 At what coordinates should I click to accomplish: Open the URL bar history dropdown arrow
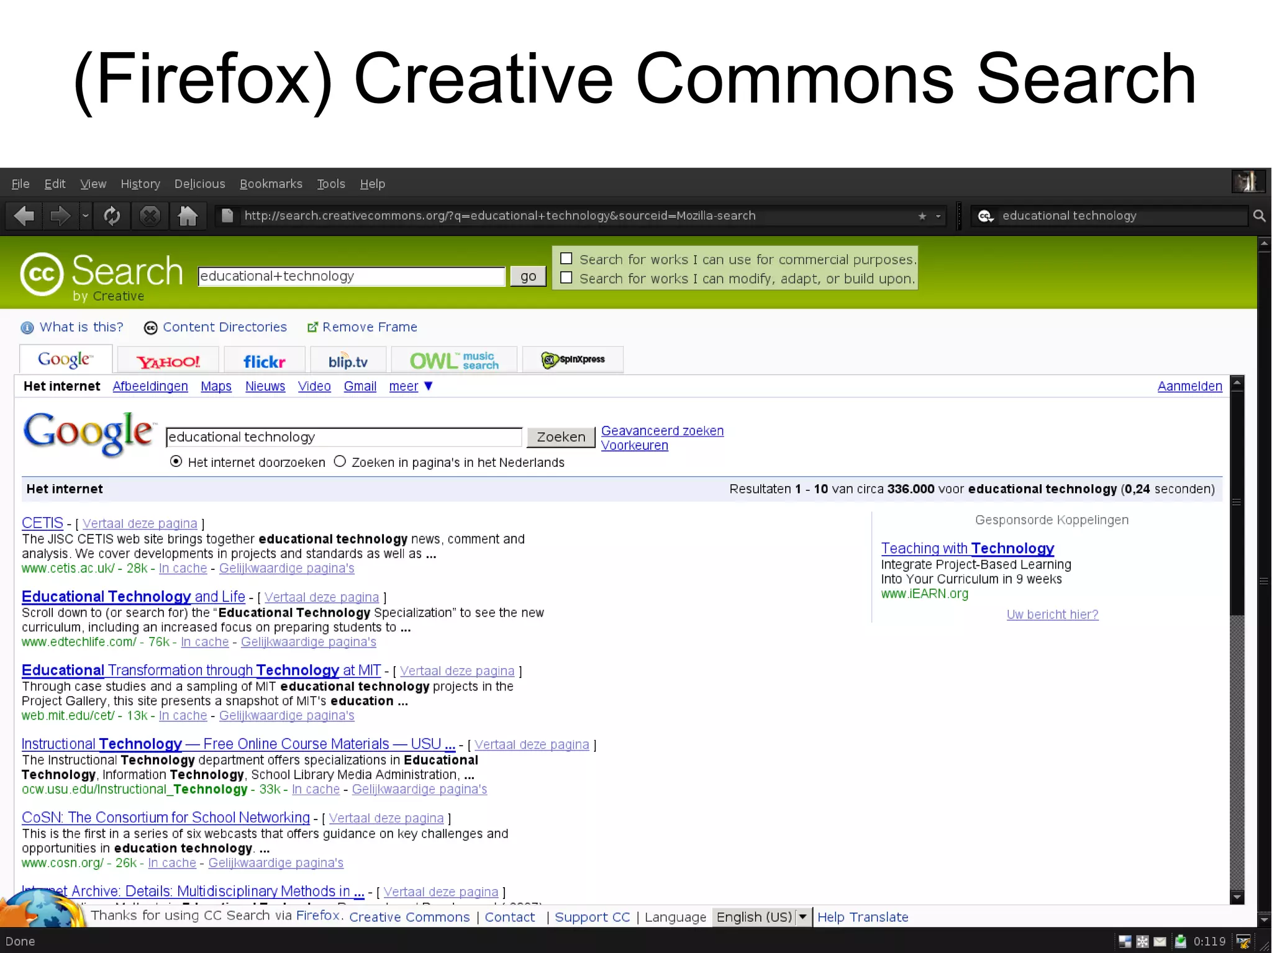[x=938, y=216]
